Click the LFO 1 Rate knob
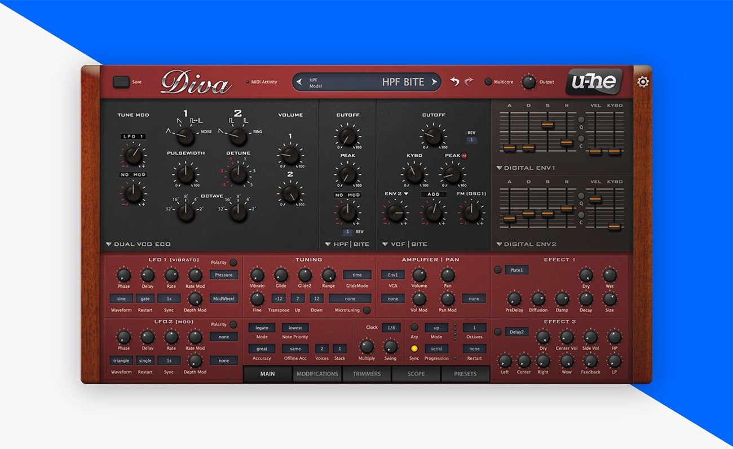Screen dimensions: 733x449 coord(171,275)
